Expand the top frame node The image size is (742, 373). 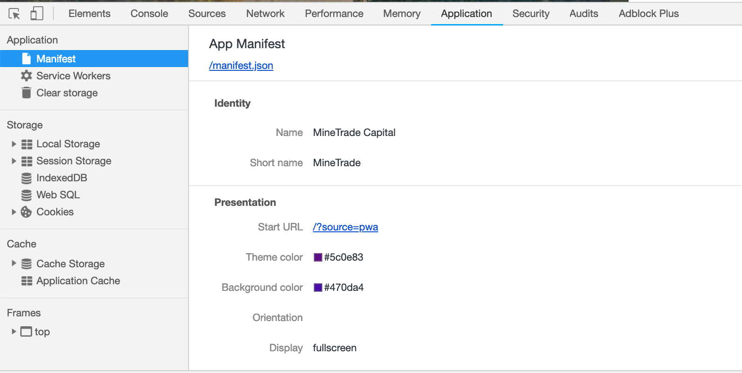click(14, 331)
